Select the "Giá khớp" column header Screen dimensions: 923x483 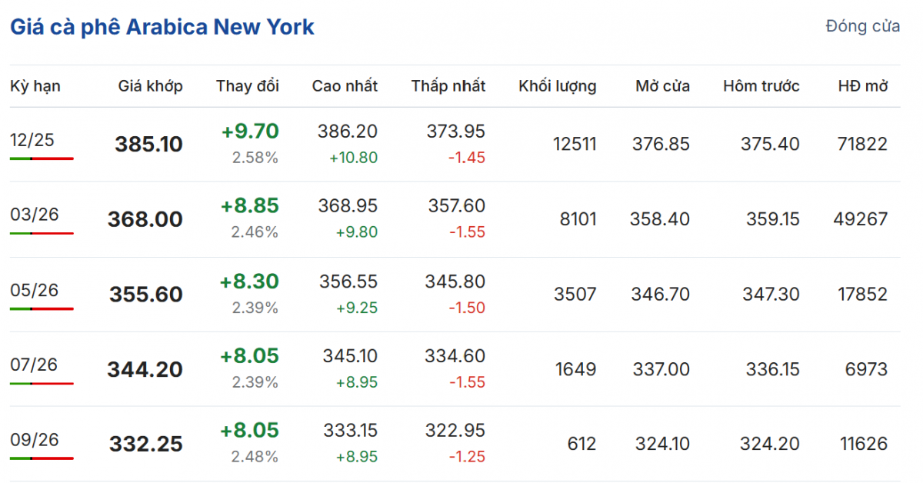(151, 86)
